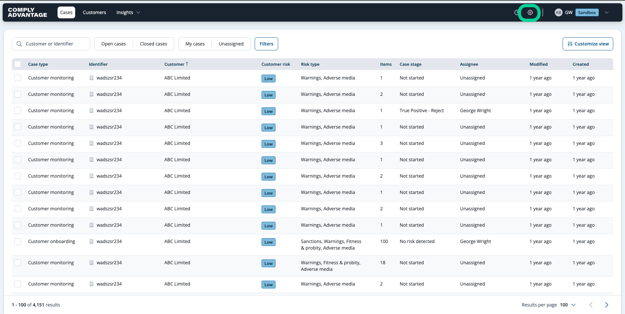
Task: Expand the account chevron next to Sandbox
Action: (x=607, y=12)
